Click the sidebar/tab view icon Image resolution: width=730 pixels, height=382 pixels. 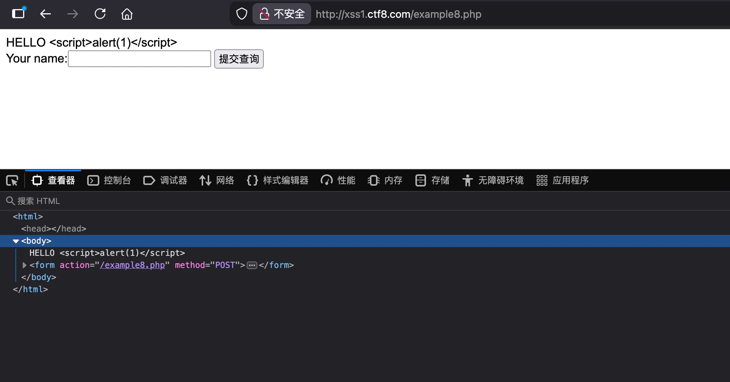(x=18, y=14)
